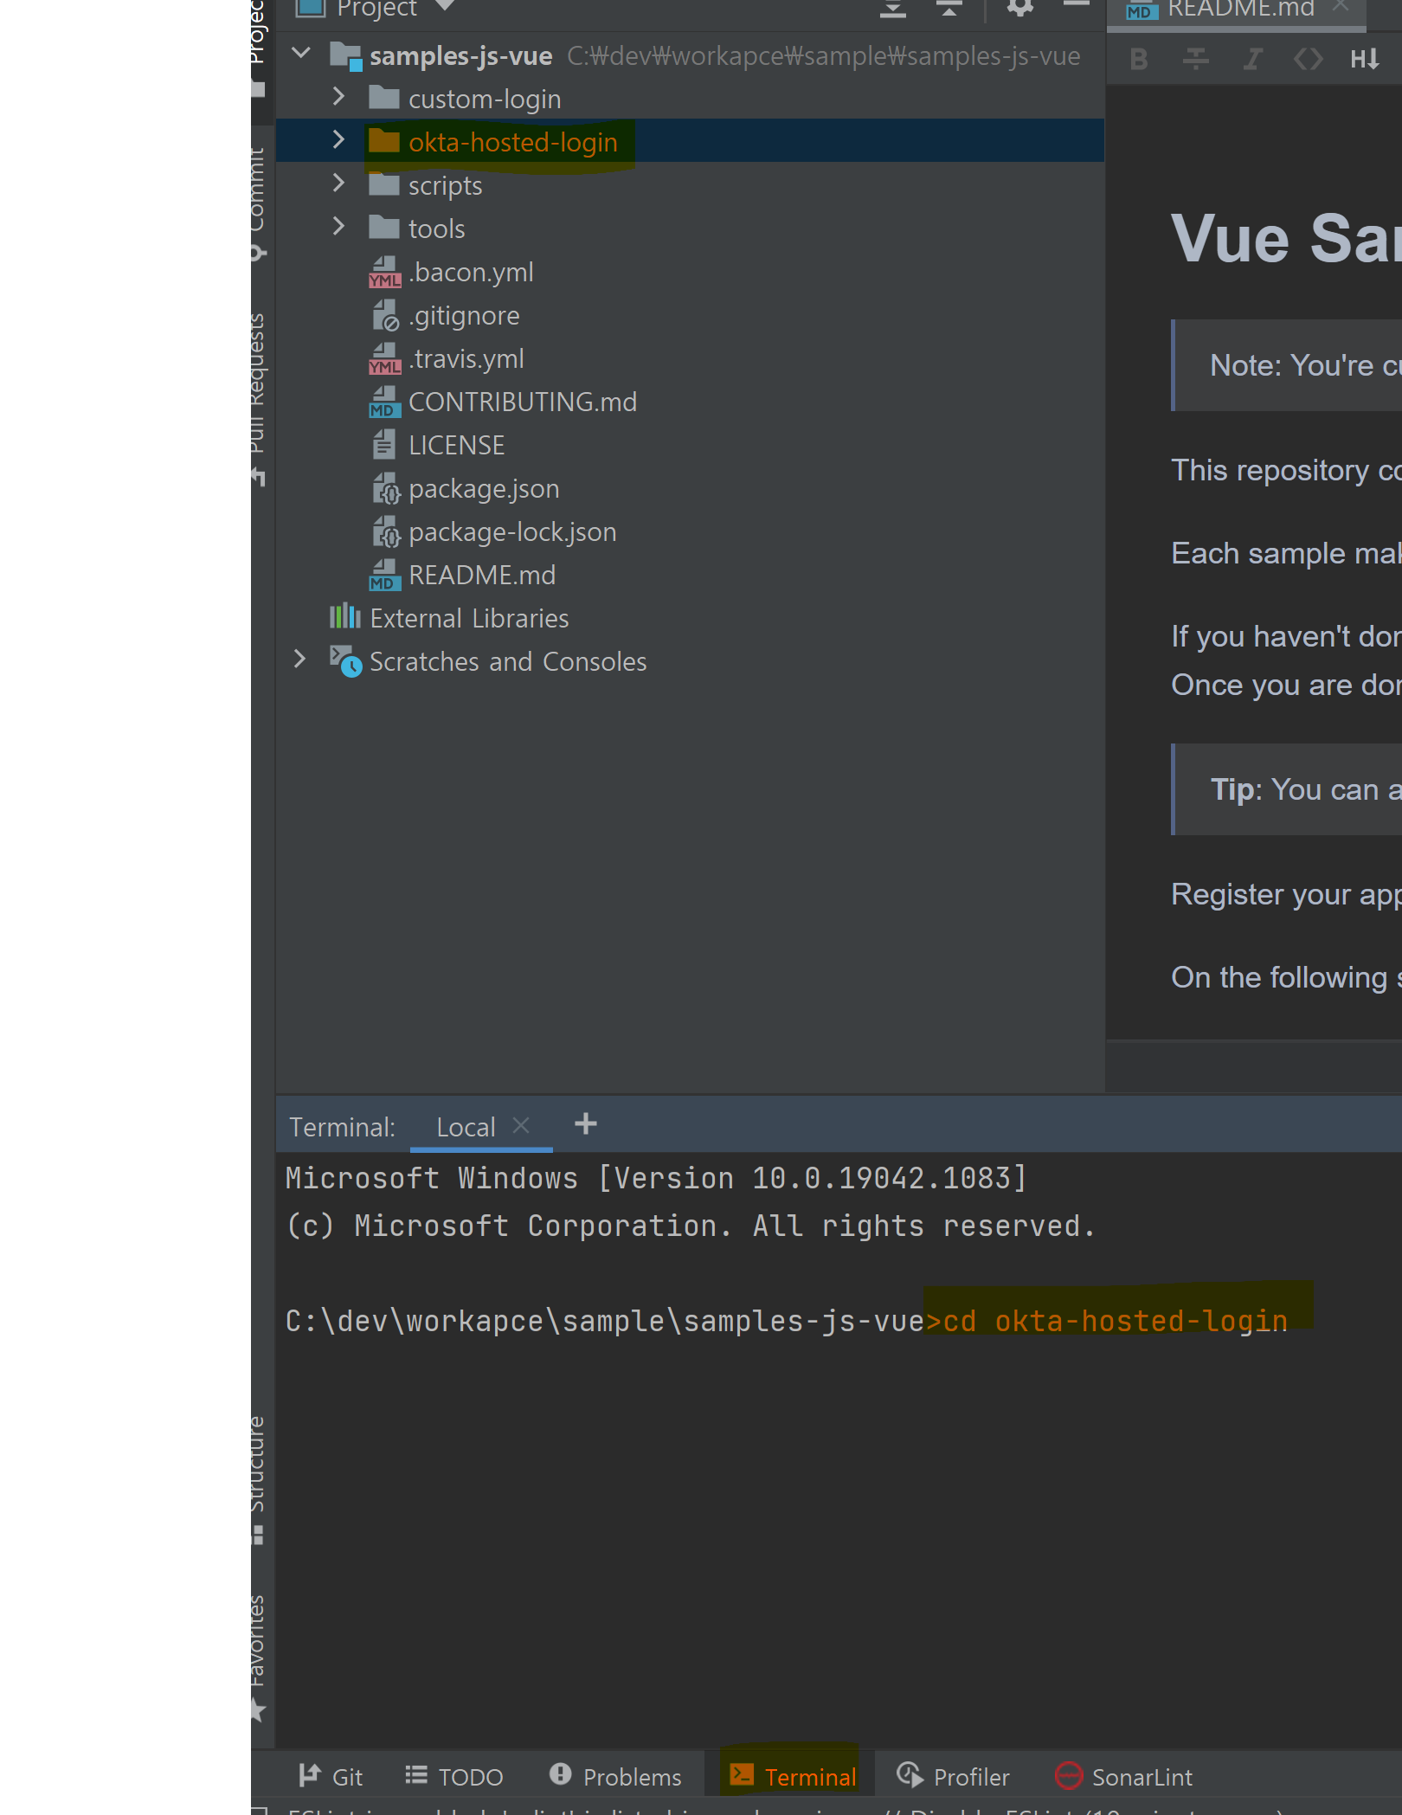1402x1815 pixels.
Task: Expand the okta-hosted-login folder arrow
Action: tap(338, 140)
